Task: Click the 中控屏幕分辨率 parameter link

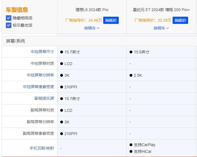Action: [40, 75]
